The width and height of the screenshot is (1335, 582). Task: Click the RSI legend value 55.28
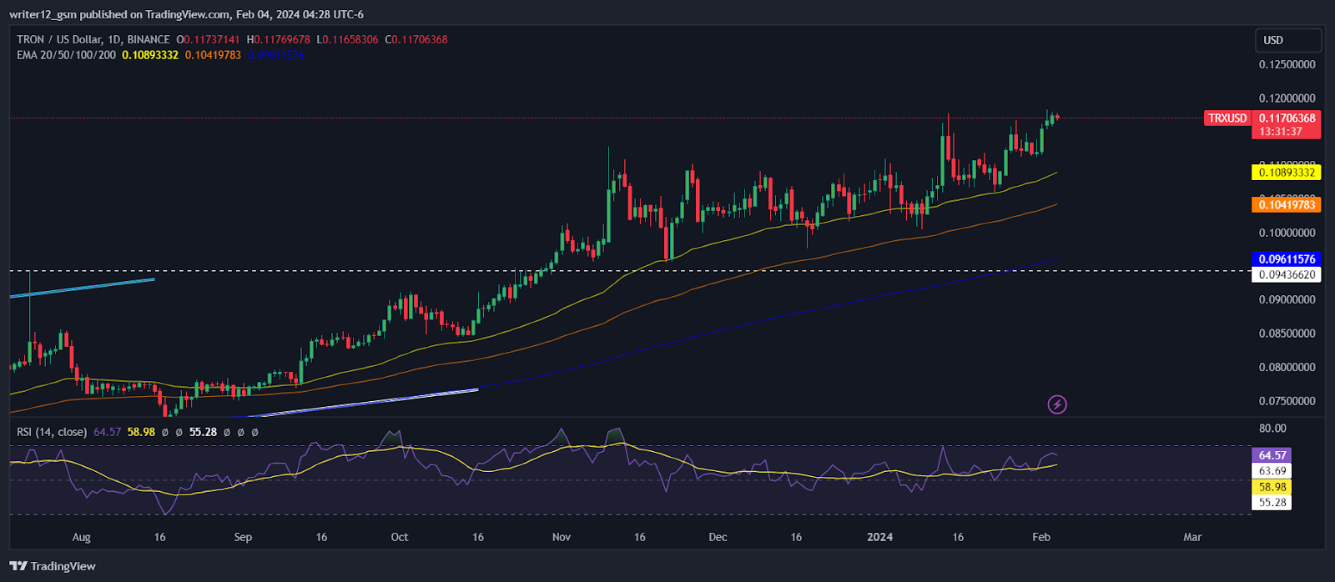pyautogui.click(x=204, y=432)
